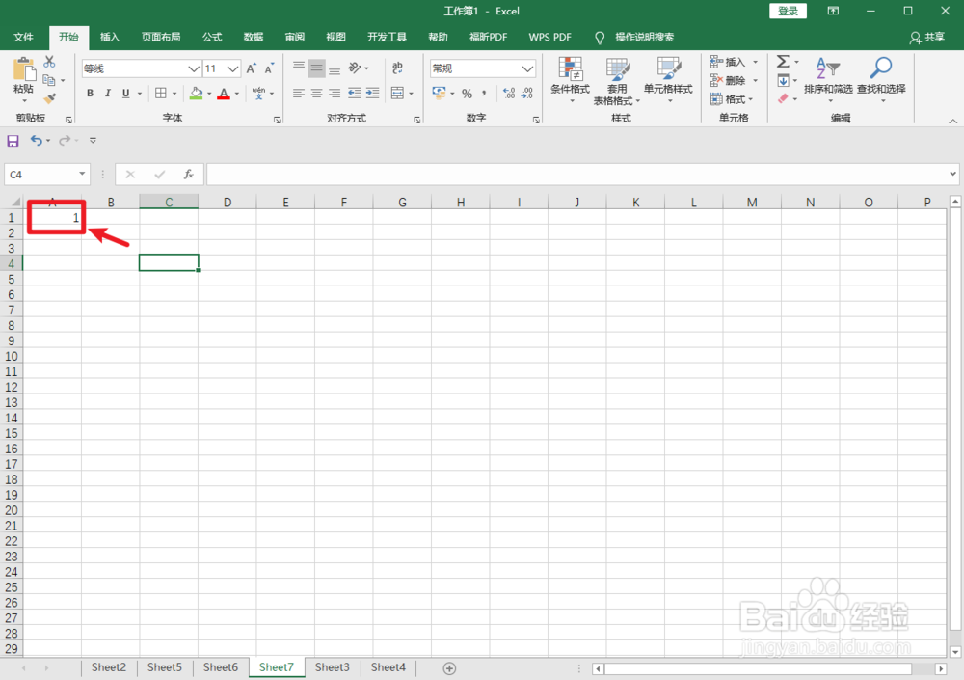The width and height of the screenshot is (964, 680).
Task: Click the Clear eraser icon
Action: click(783, 98)
